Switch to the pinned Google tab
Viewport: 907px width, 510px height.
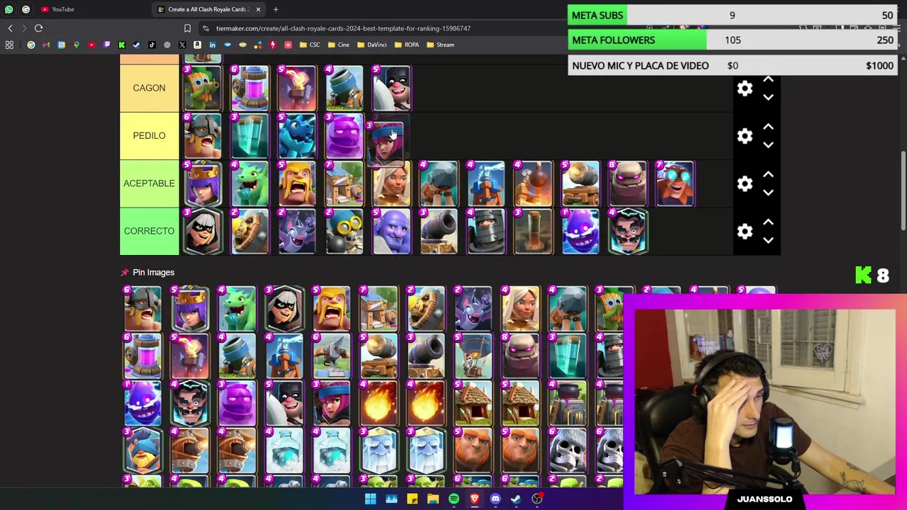pyautogui.click(x=26, y=9)
